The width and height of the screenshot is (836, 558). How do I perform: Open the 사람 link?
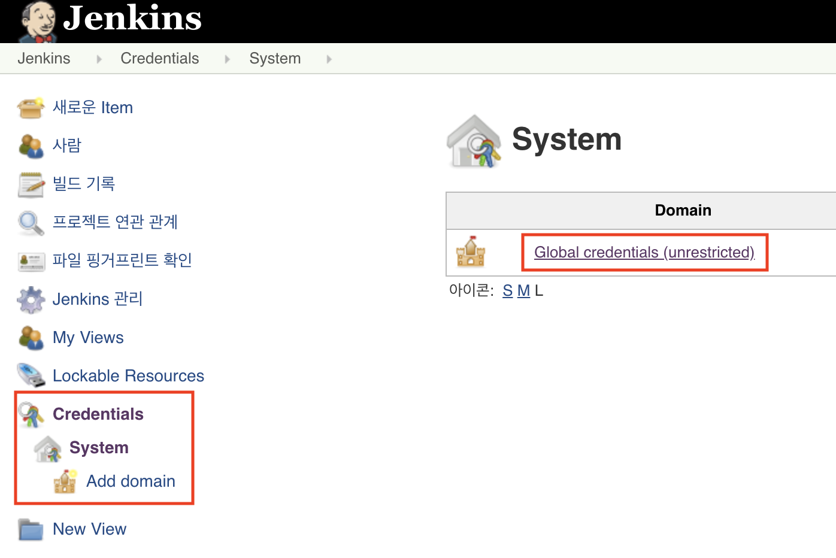(x=67, y=145)
